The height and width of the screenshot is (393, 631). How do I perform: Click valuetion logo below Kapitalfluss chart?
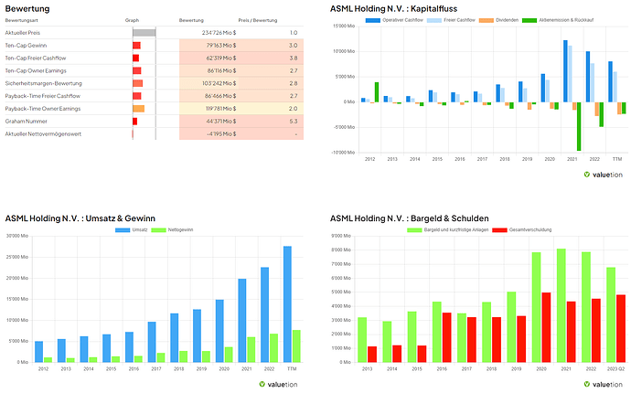pyautogui.click(x=604, y=175)
